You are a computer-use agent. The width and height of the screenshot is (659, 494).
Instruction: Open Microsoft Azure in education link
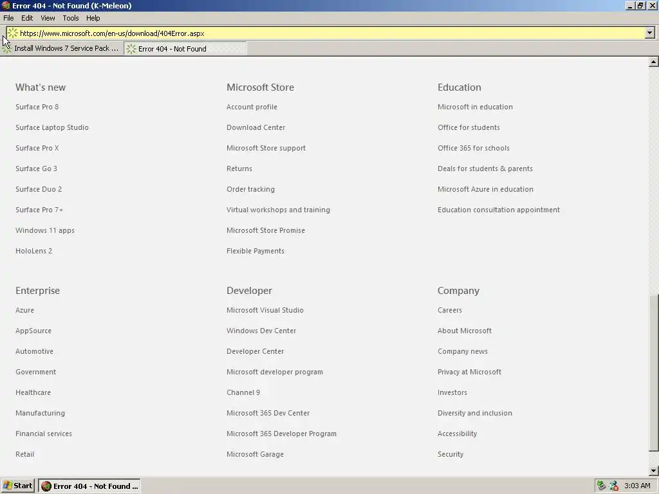click(x=485, y=189)
